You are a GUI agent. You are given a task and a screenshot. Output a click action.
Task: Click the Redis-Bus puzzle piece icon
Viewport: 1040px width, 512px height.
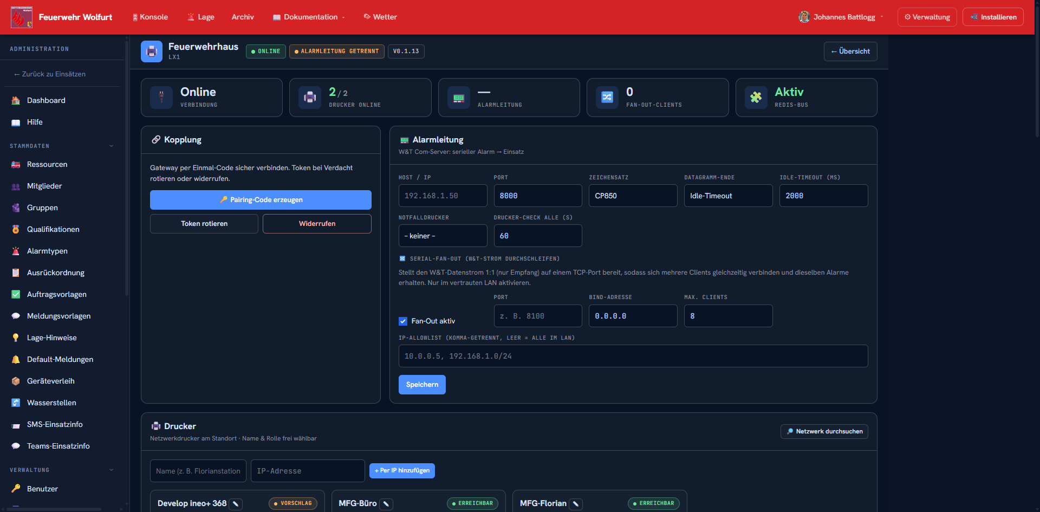pos(756,98)
